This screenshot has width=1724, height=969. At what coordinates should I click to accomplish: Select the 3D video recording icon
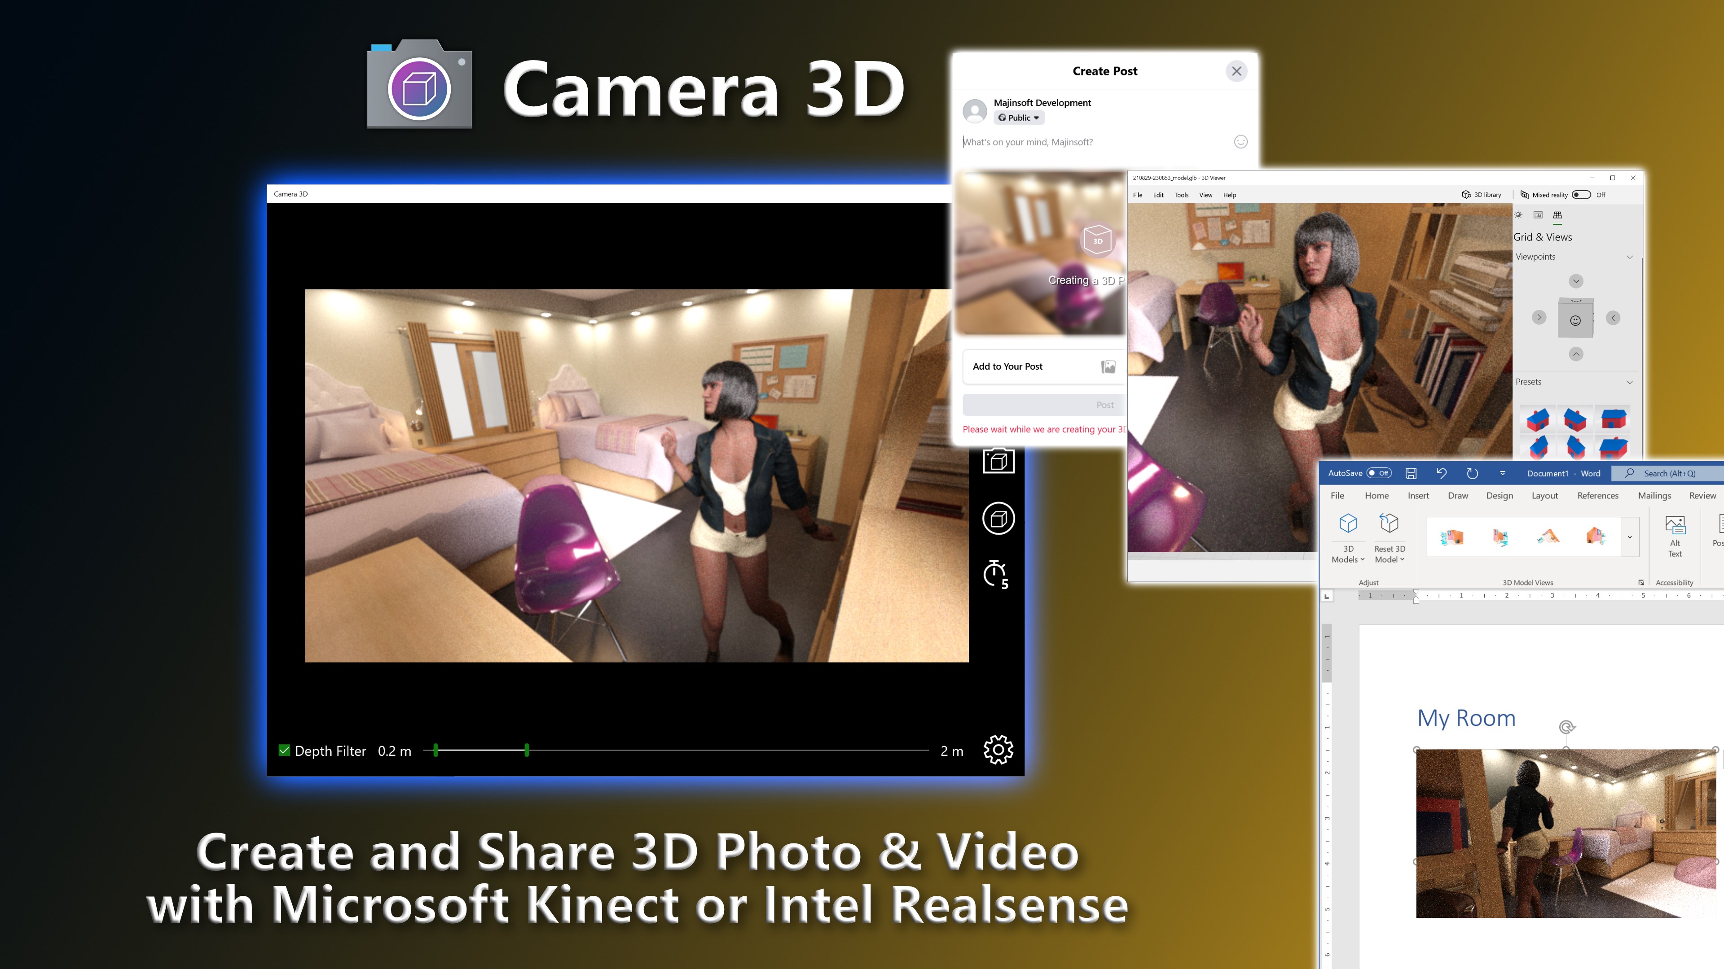coord(998,518)
